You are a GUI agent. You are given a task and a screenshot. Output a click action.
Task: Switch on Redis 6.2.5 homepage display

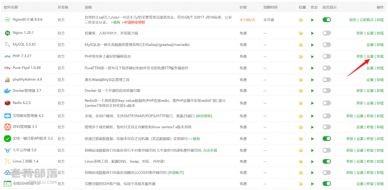(326, 103)
